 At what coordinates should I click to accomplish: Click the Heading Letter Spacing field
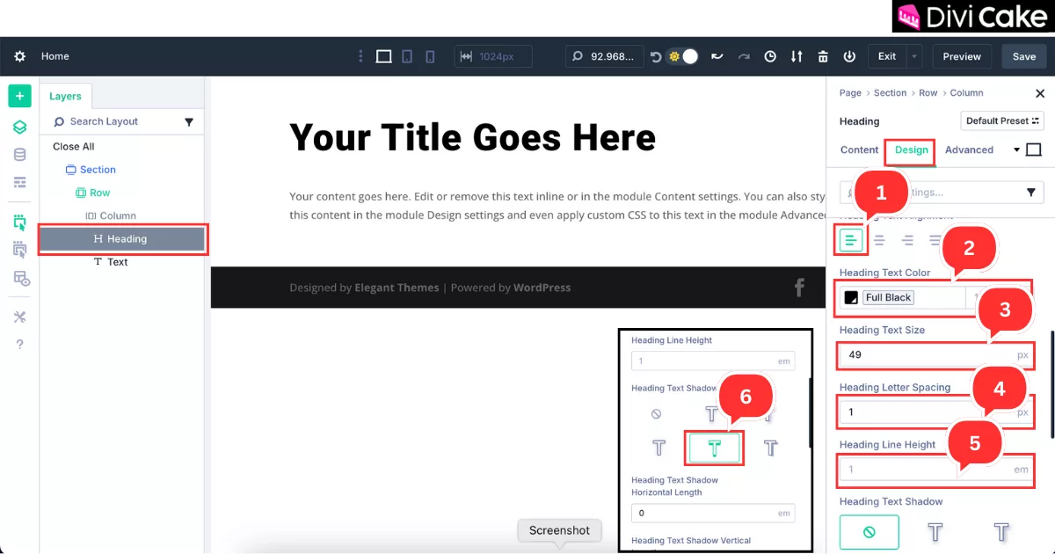pos(936,412)
